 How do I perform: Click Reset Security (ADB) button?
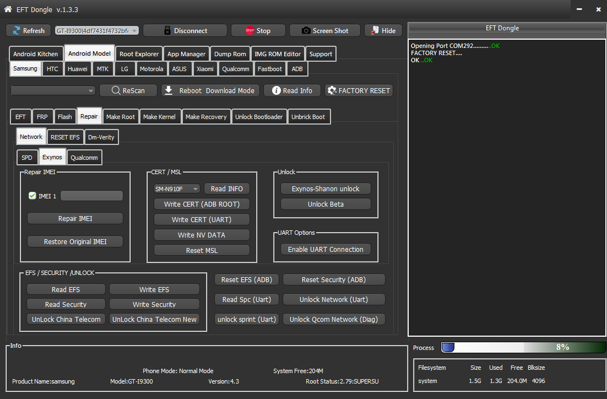[x=334, y=280]
